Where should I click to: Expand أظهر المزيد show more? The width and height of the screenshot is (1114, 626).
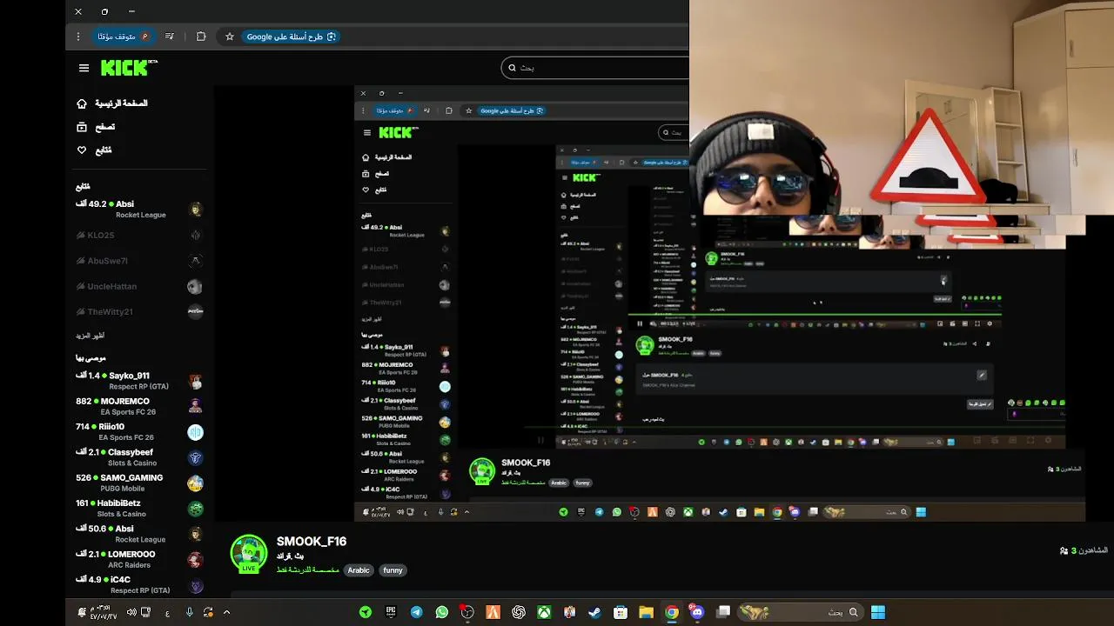coord(91,336)
